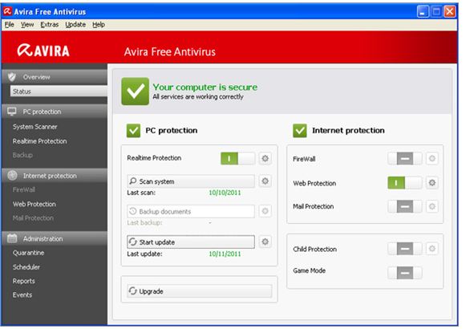Collapse the Overview sidebar section

[55, 77]
